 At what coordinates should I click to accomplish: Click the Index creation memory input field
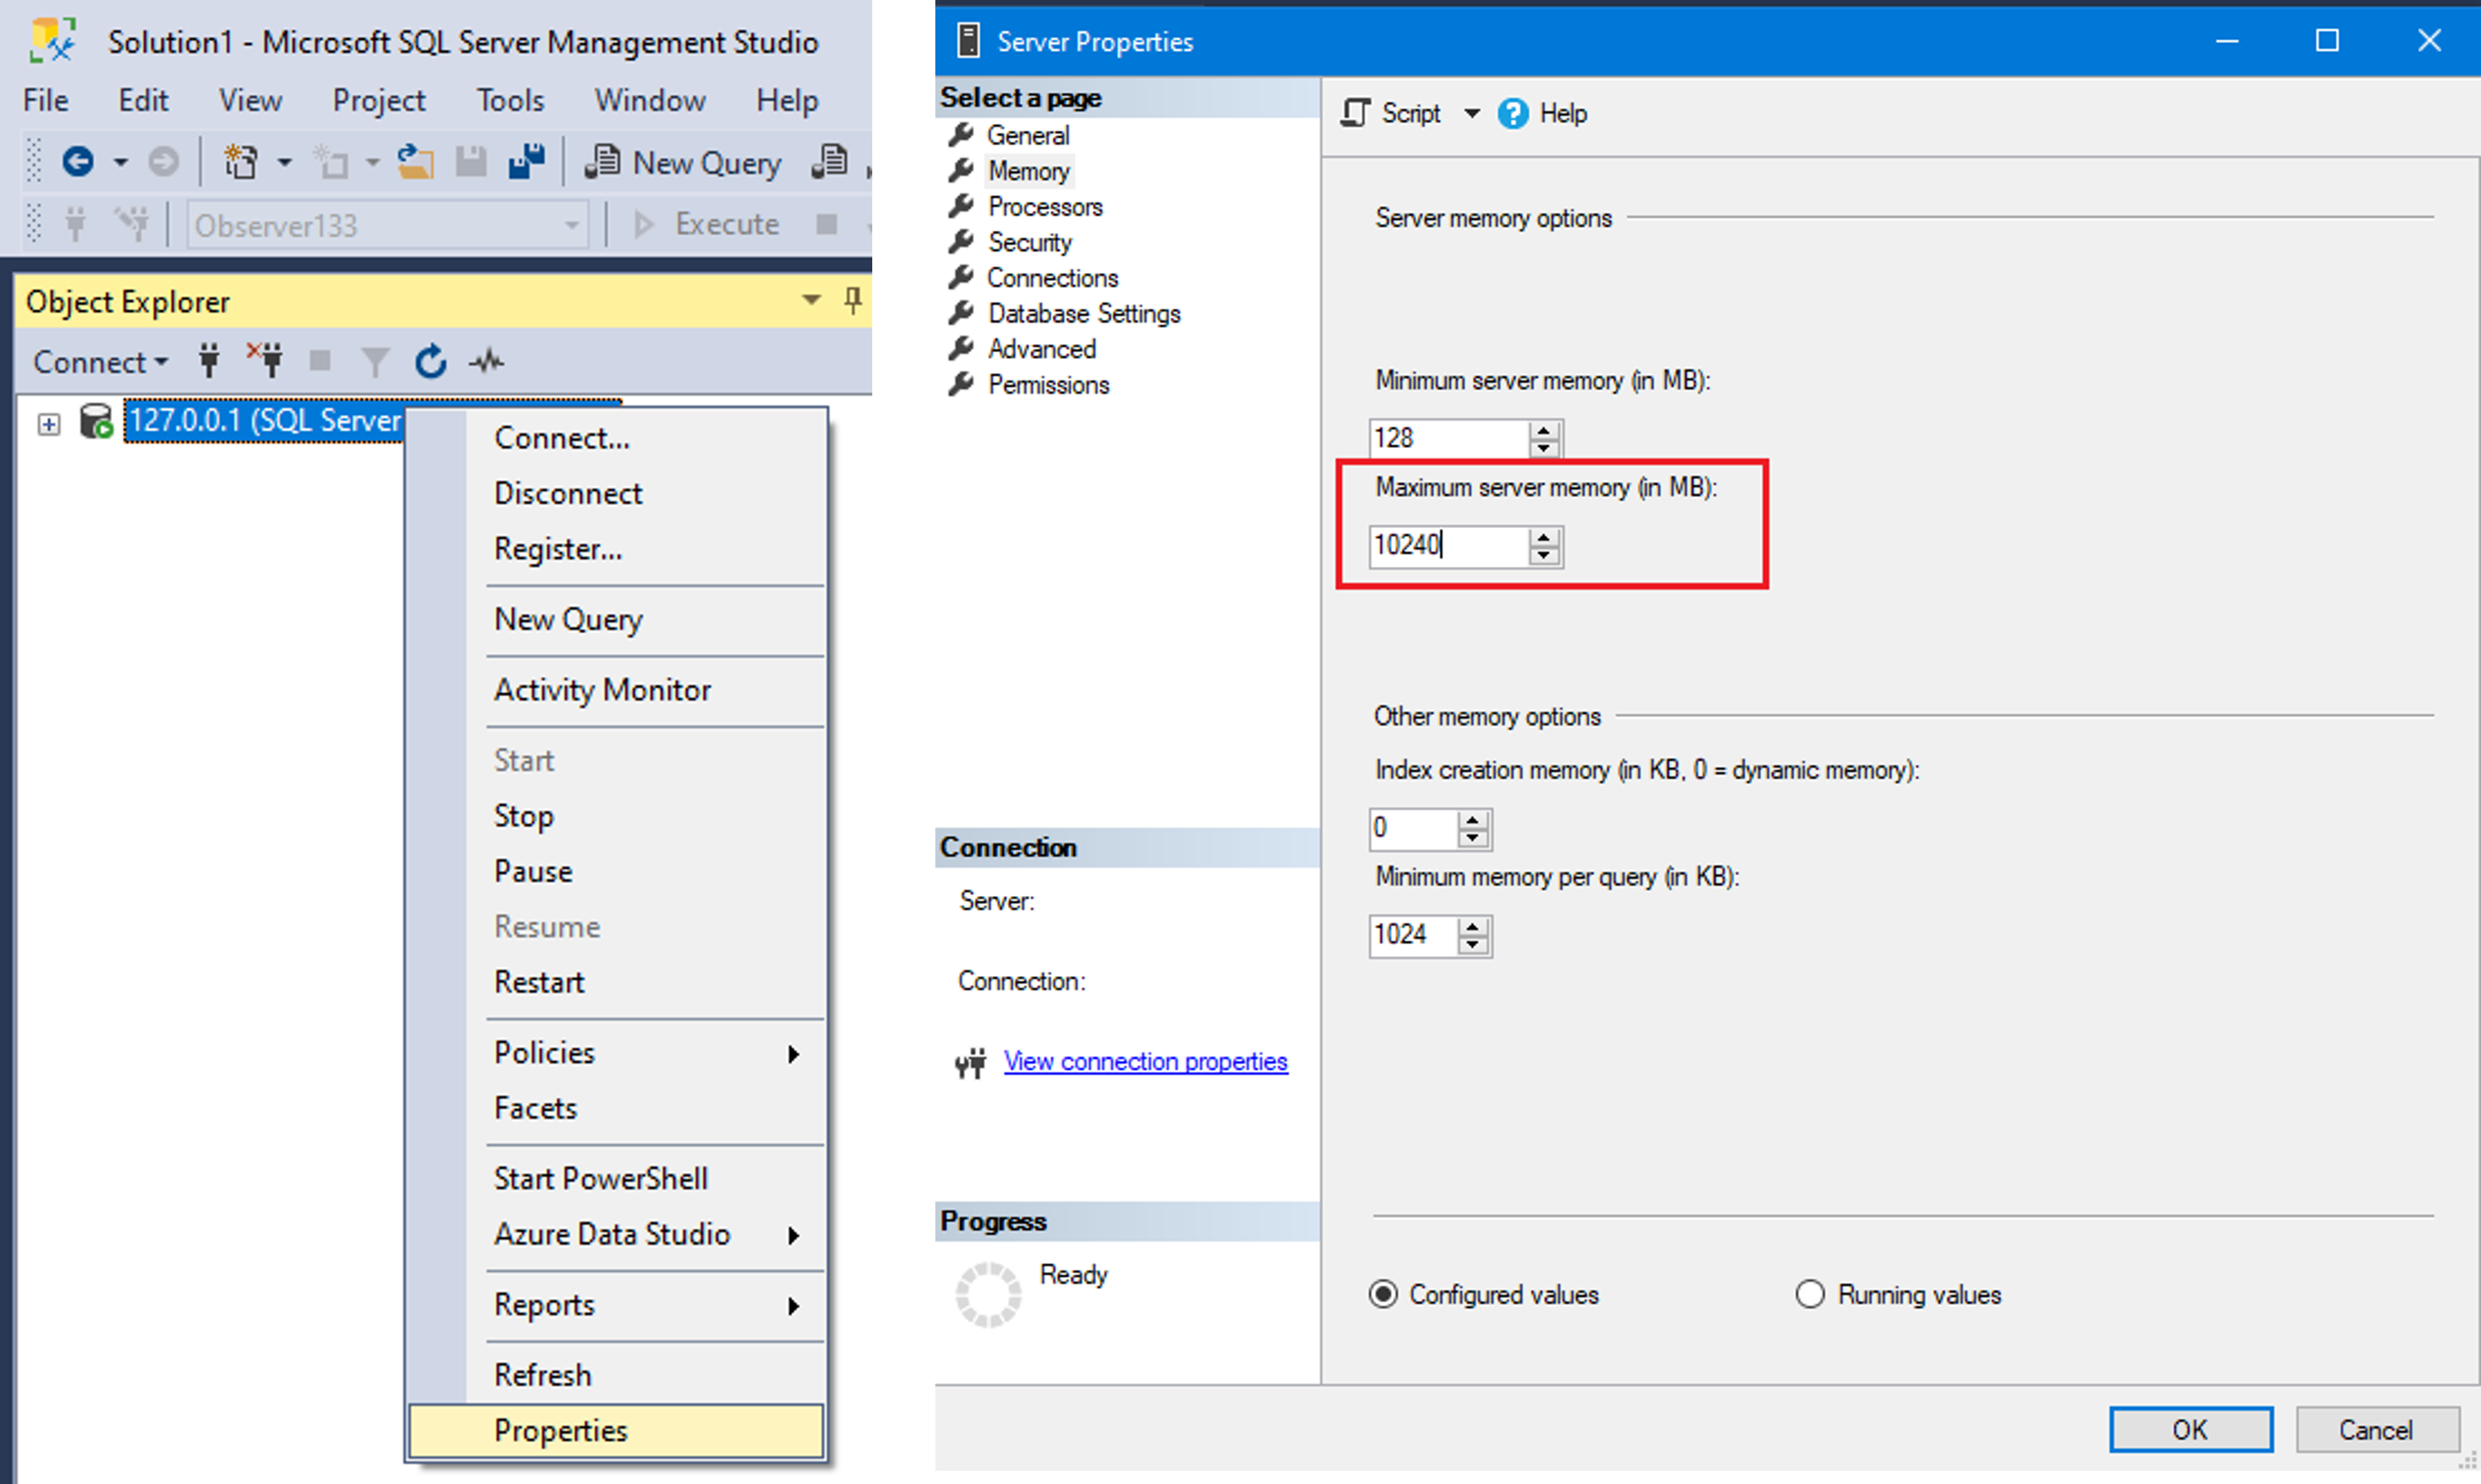(1413, 829)
